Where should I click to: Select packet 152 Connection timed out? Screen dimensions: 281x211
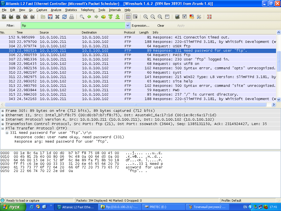click(138, 37)
